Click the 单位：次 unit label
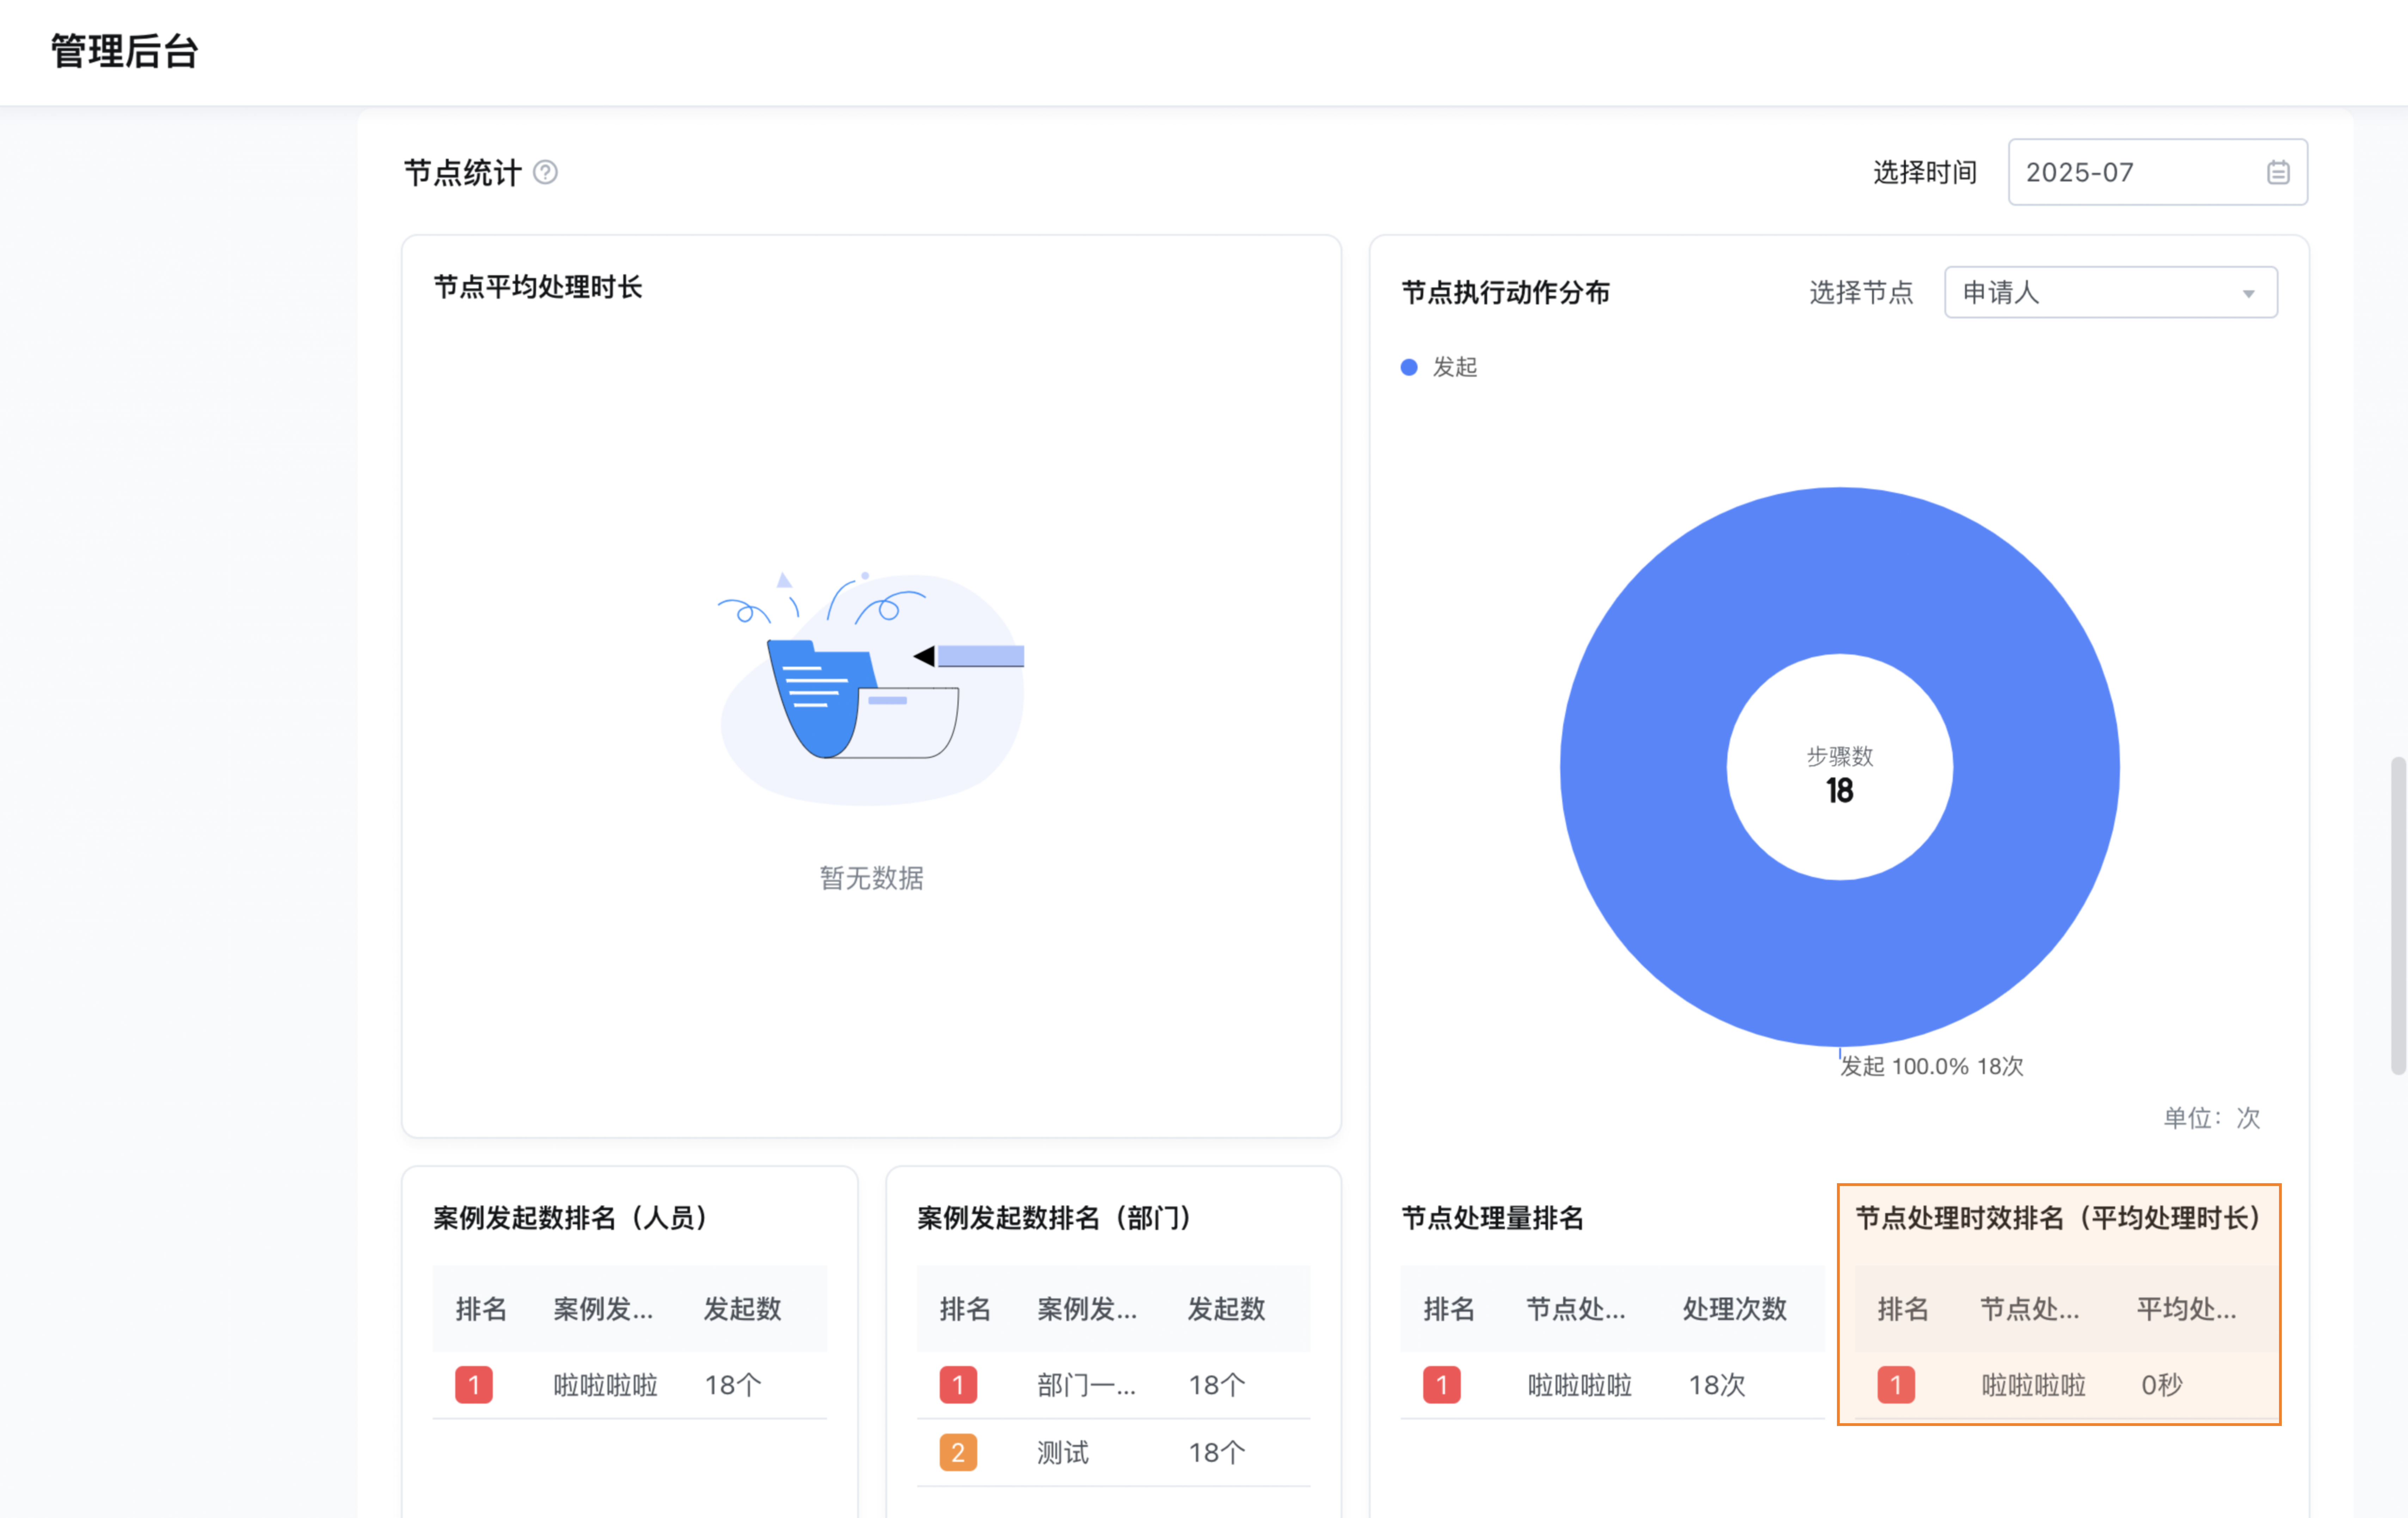Screen dimensions: 2408x1518 pyautogui.click(x=2212, y=1118)
